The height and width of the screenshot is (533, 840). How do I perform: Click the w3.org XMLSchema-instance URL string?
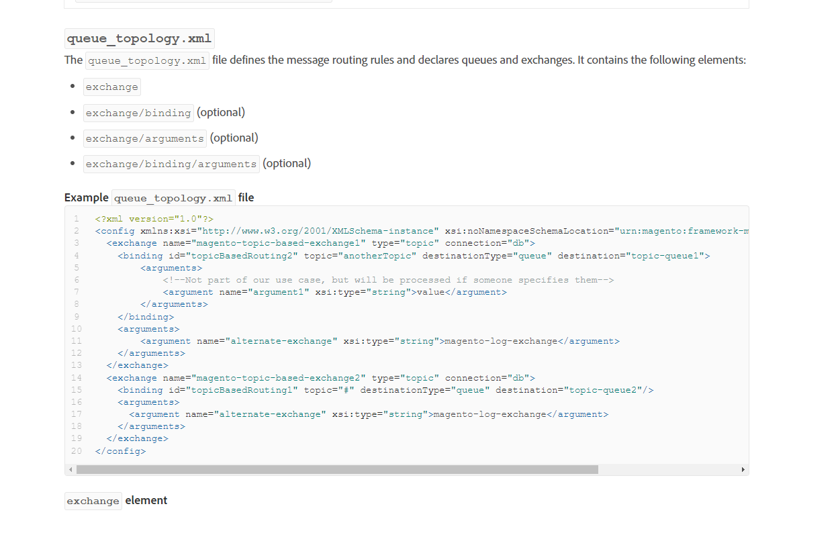click(318, 231)
